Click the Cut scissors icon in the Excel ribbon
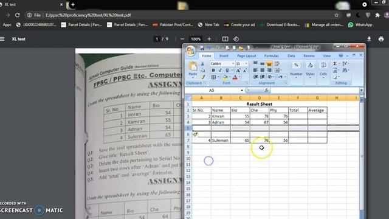The image size is (389, 219). click(x=202, y=64)
